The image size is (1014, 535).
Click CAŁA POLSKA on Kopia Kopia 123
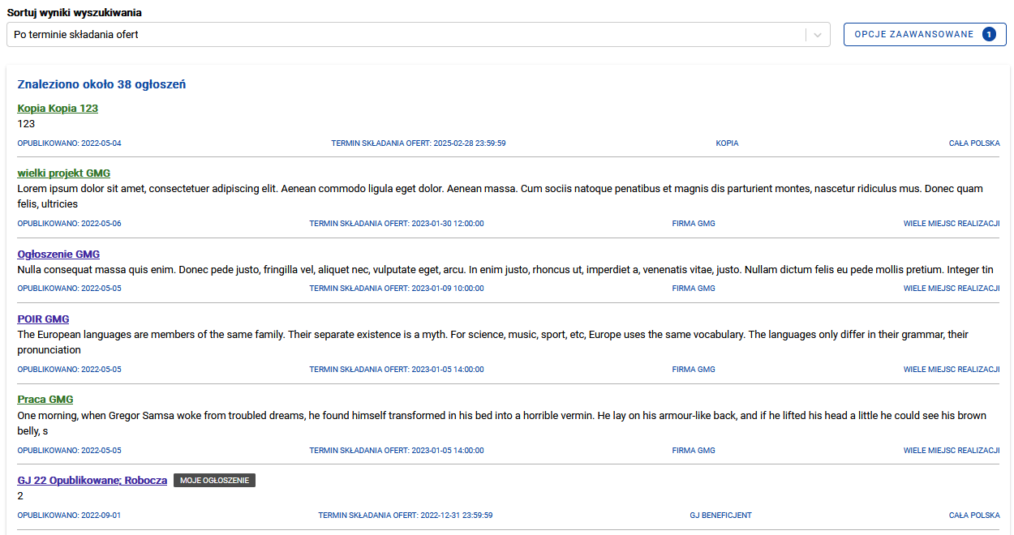pos(973,143)
